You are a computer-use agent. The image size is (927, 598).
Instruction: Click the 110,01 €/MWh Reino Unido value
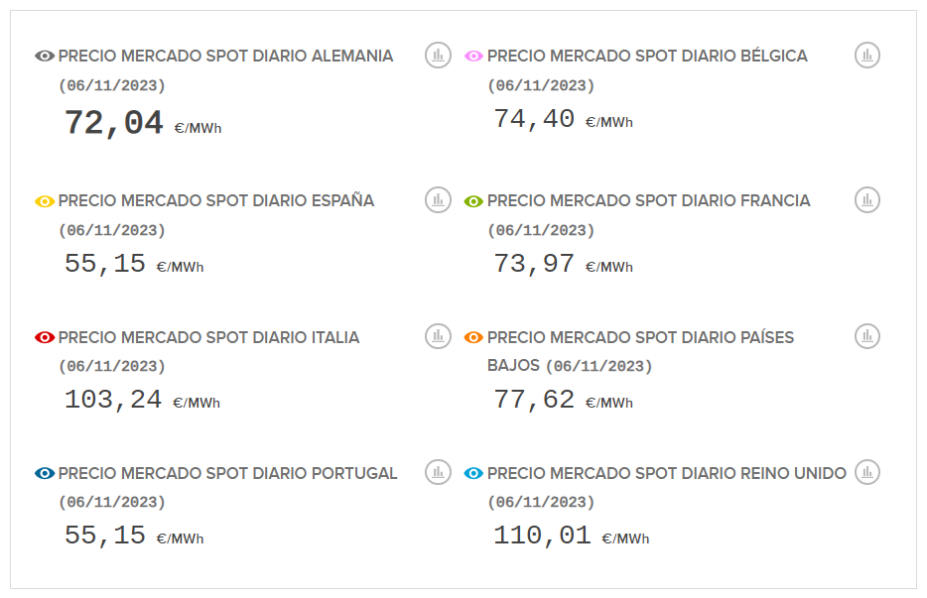click(571, 537)
